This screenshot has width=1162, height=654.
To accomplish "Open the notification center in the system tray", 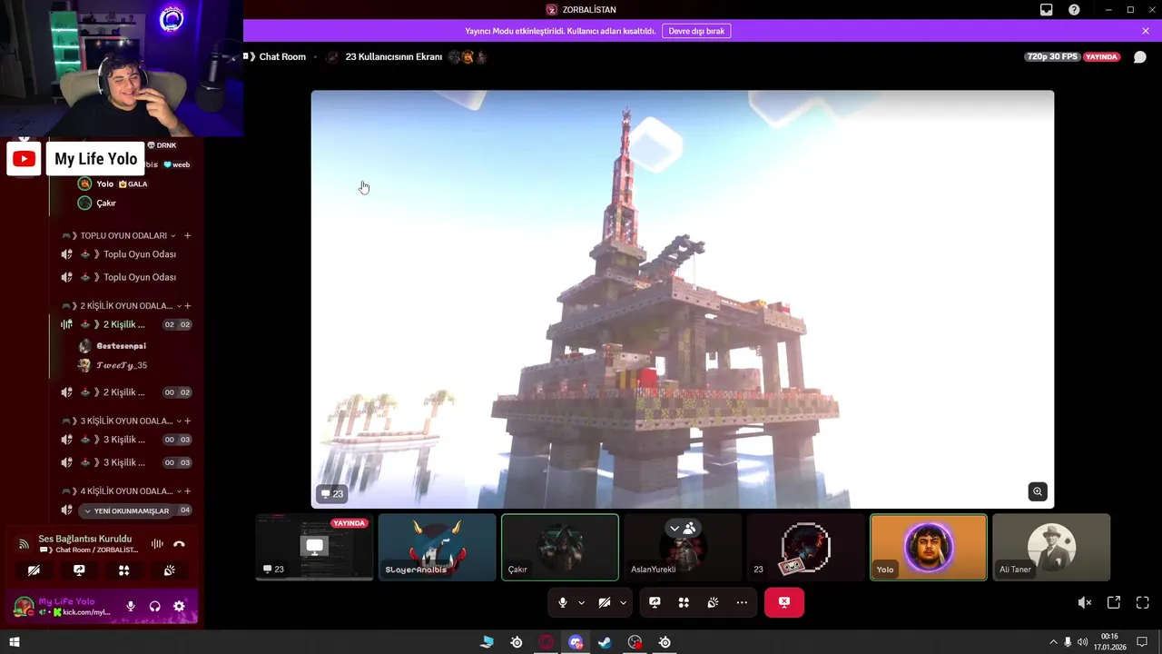I will pos(1143,642).
